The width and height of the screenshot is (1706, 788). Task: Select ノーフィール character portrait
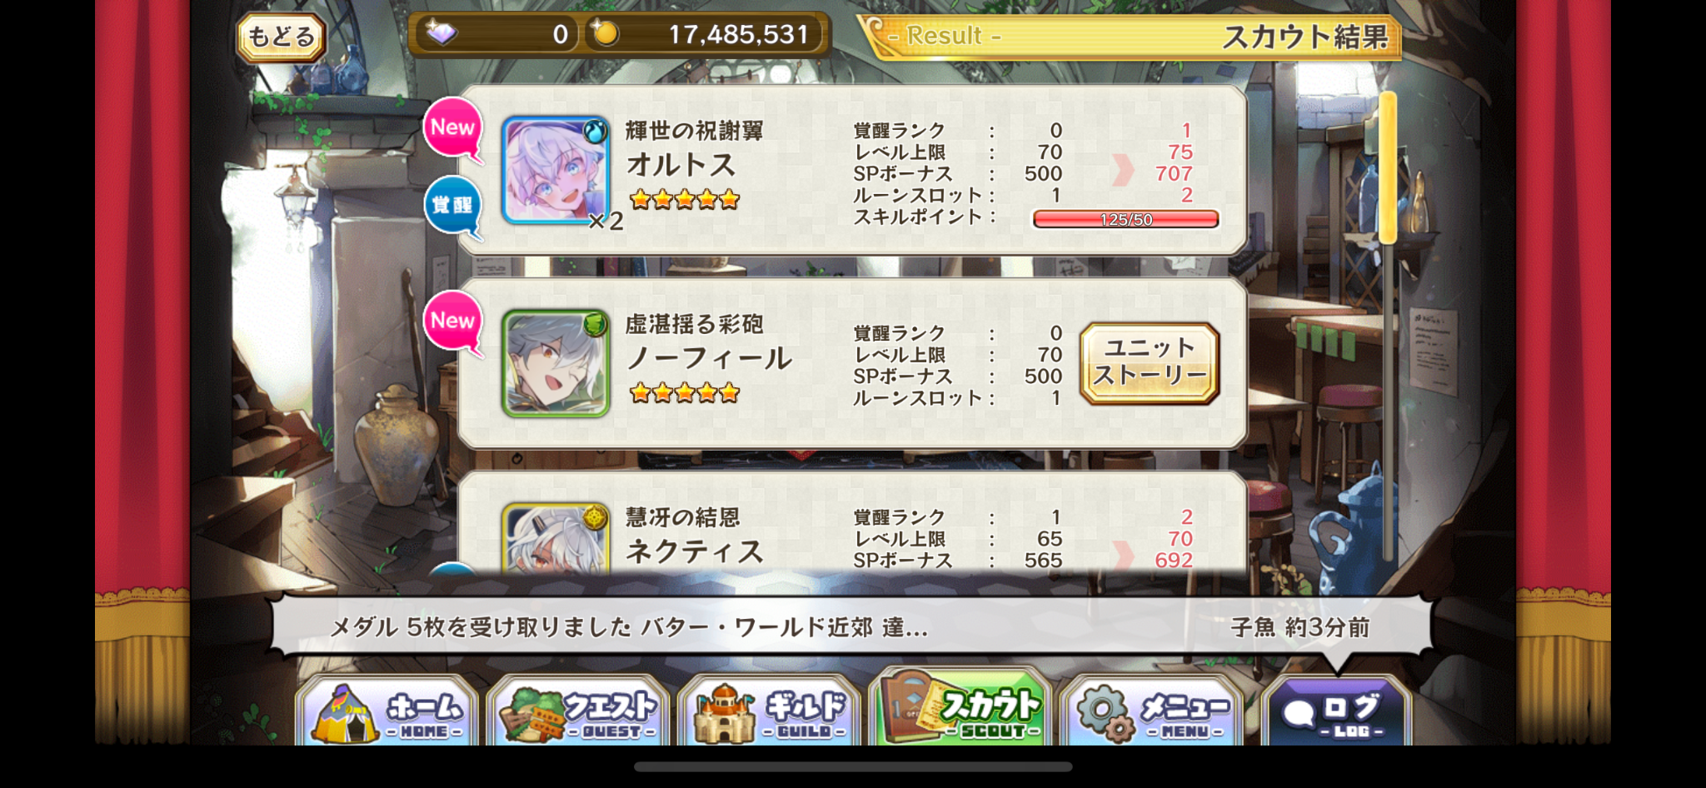coord(556,364)
